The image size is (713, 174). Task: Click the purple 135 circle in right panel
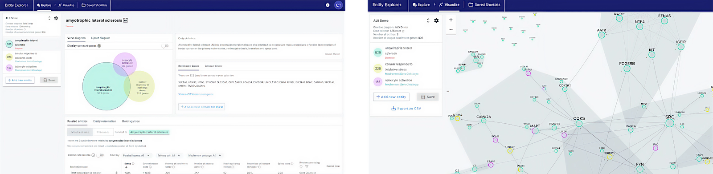tap(378, 82)
